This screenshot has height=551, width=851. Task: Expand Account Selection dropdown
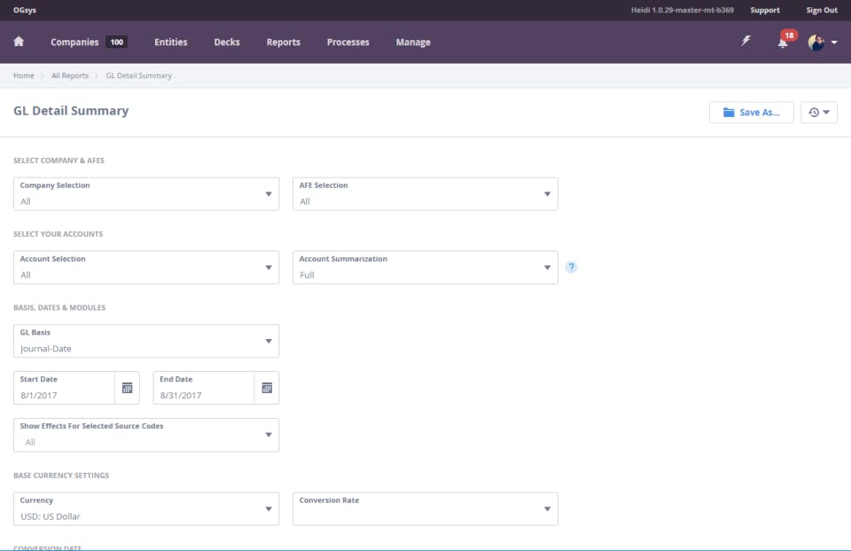[146, 267]
